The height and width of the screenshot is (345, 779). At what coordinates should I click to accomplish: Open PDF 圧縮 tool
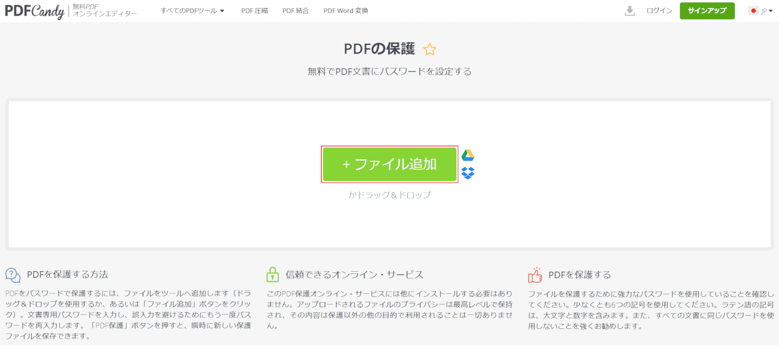point(255,11)
